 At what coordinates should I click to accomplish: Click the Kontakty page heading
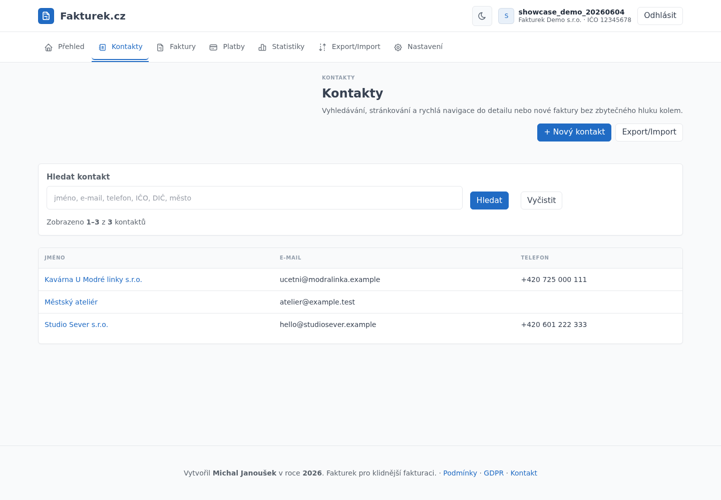click(352, 93)
